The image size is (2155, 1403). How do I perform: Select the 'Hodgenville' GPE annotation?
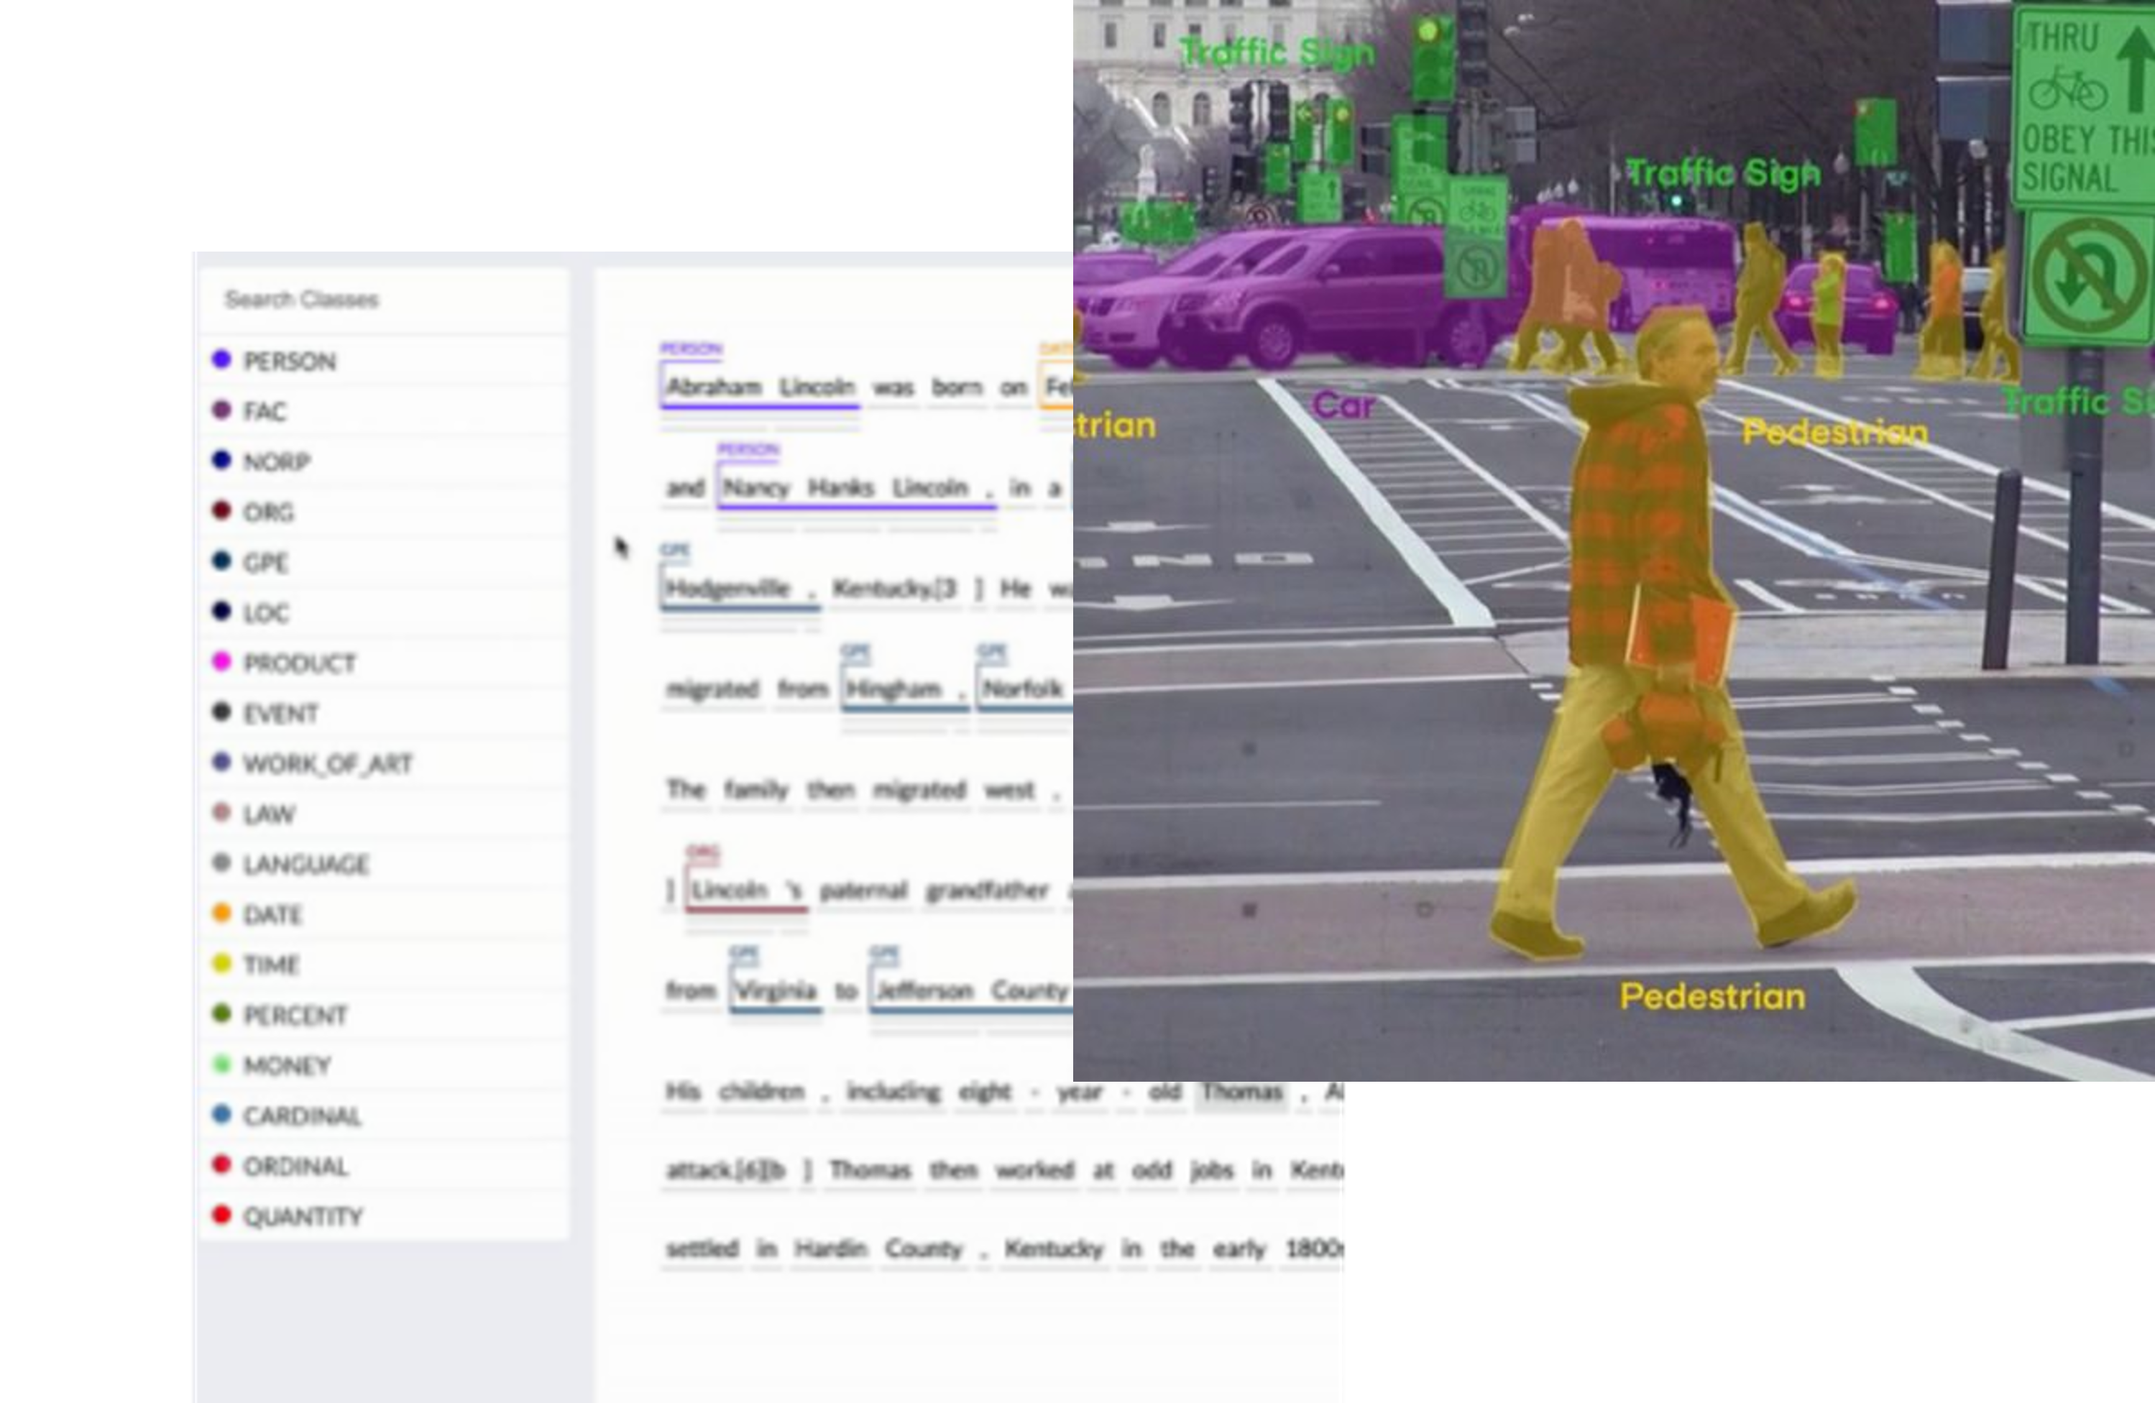[x=727, y=589]
